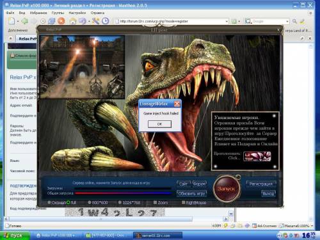Switch to the (477-457-600) taskbar window

click(108, 236)
